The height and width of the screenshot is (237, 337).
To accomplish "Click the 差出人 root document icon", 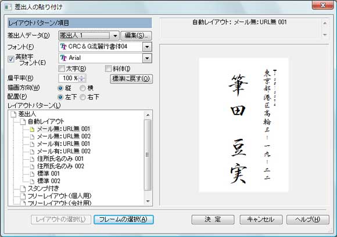I will pos(13,114).
